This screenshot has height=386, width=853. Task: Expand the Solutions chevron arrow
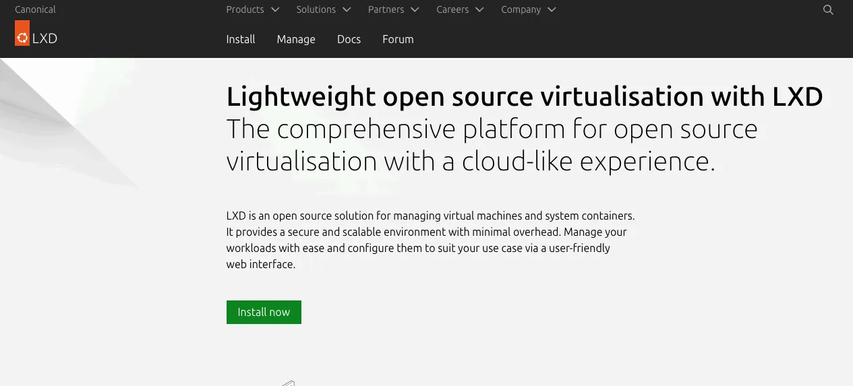347,9
